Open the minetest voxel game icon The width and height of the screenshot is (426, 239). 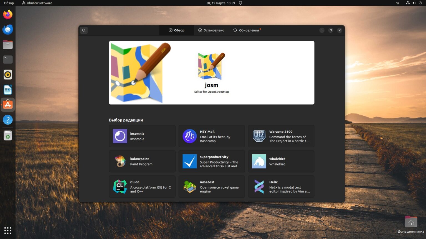[x=189, y=186]
